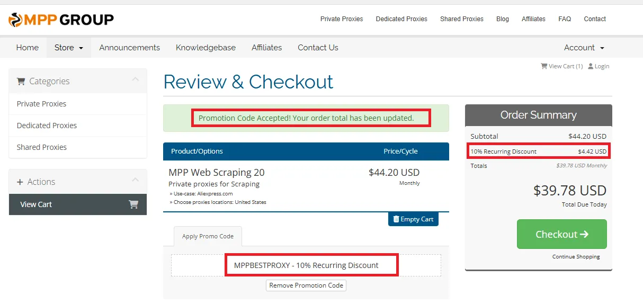The height and width of the screenshot is (304, 643).
Task: Click the cart icon near View Cart (1)
Action: [x=544, y=66]
